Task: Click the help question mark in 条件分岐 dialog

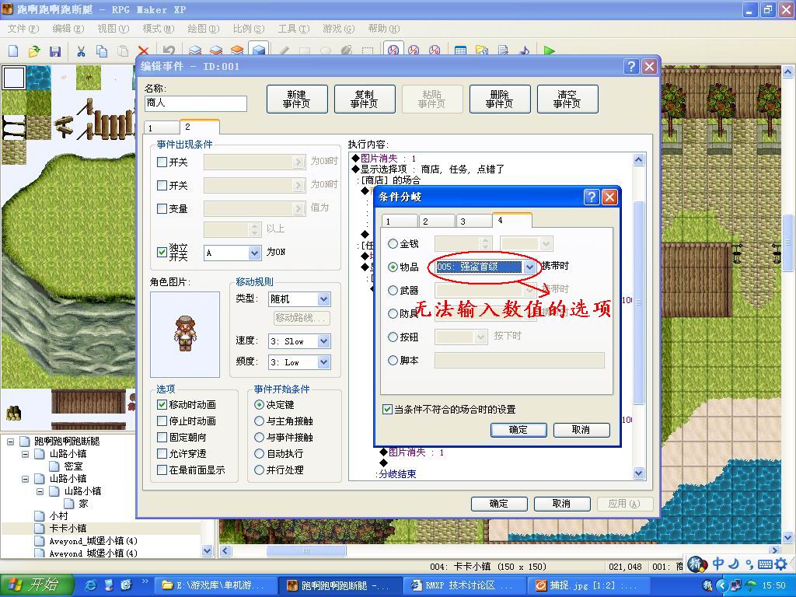Action: (x=592, y=197)
